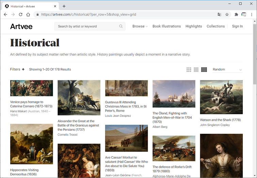Click the page vertical scrollbar thumb
Image resolution: width=257 pixels, height=178 pixels.
(255, 54)
